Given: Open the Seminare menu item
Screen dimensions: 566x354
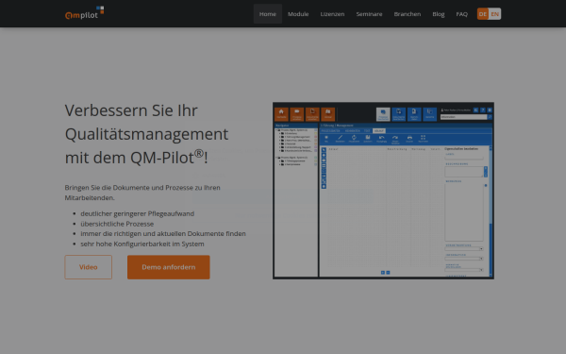Looking at the screenshot, I should point(369,14).
